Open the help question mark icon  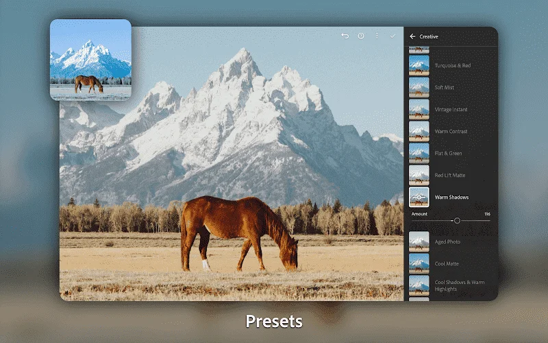click(x=361, y=36)
